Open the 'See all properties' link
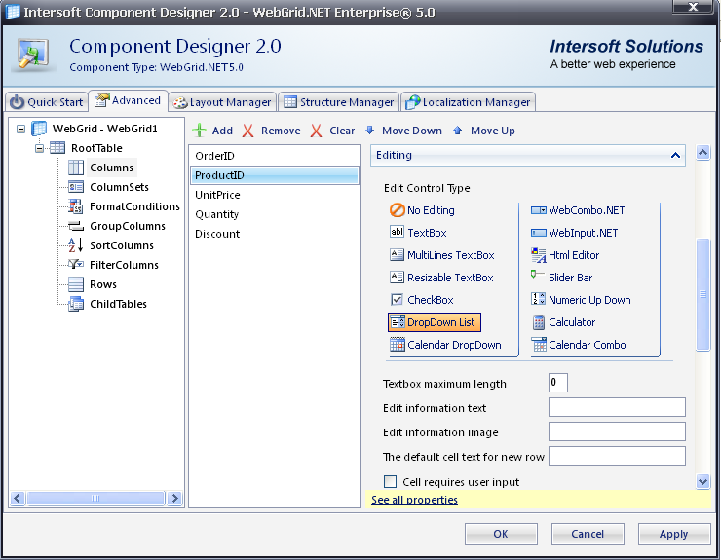This screenshot has height=560, width=721. 414,500
